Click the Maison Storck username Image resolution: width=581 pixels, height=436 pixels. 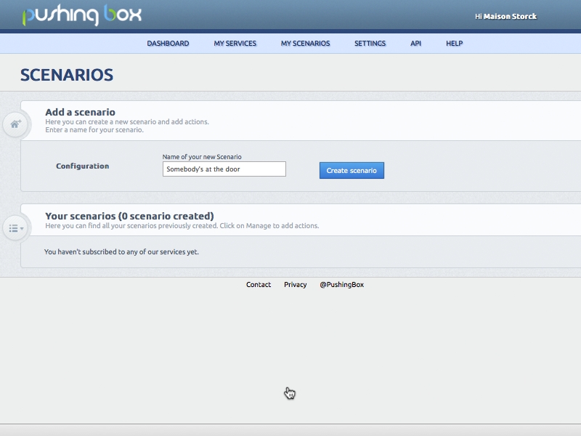(x=511, y=15)
